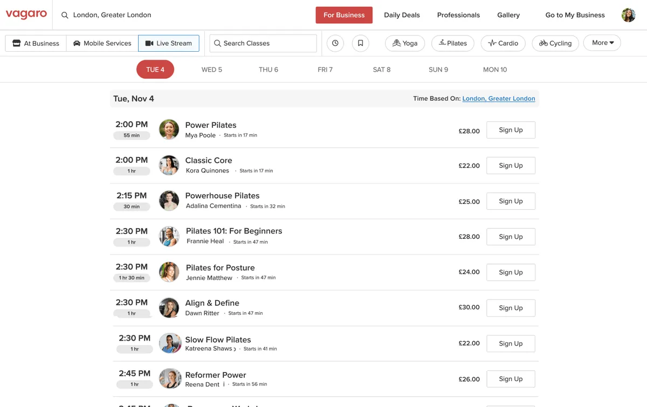
Task: Expand the More categories dropdown
Action: (x=602, y=43)
